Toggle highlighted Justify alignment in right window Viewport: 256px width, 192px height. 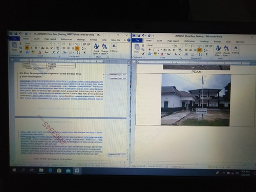pyautogui.click(x=199, y=50)
